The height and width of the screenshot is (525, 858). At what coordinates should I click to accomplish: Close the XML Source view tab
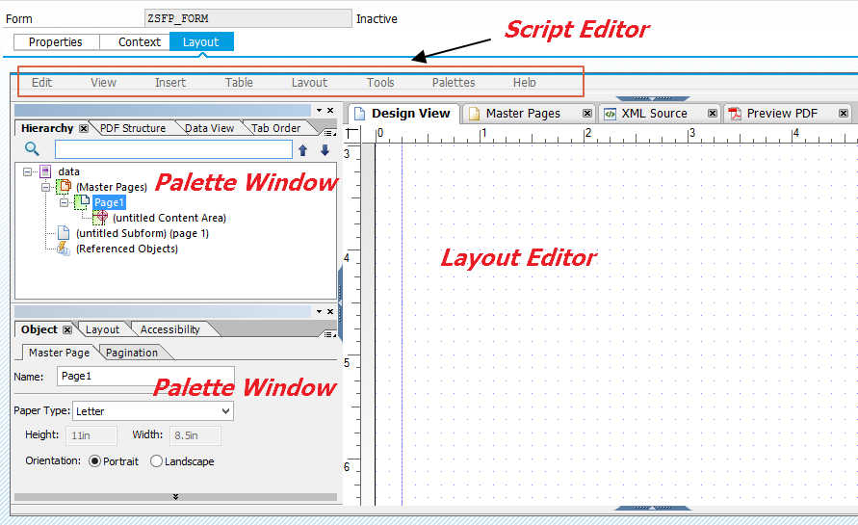coord(713,114)
